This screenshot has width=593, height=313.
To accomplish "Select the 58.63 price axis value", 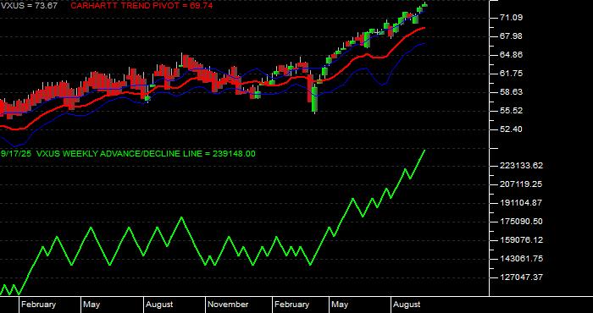I will [x=511, y=92].
